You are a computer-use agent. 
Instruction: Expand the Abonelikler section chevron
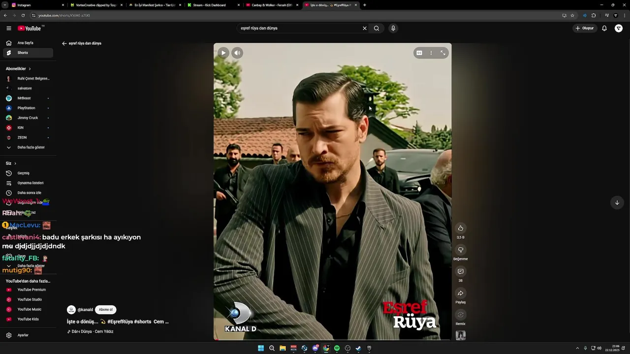tap(30, 69)
